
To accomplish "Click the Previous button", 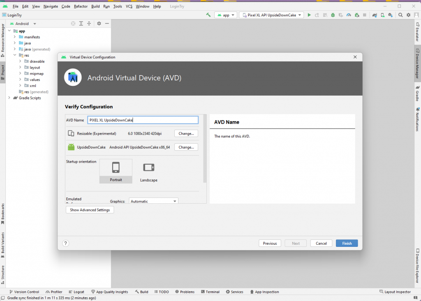I will tap(270, 244).
